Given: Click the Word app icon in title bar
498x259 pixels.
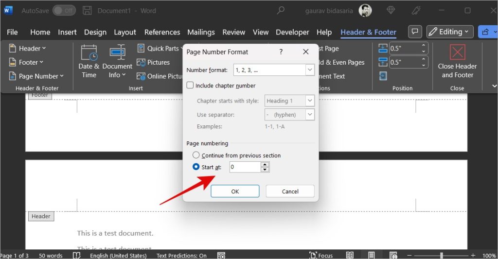Looking at the screenshot, I should tap(8, 11).
